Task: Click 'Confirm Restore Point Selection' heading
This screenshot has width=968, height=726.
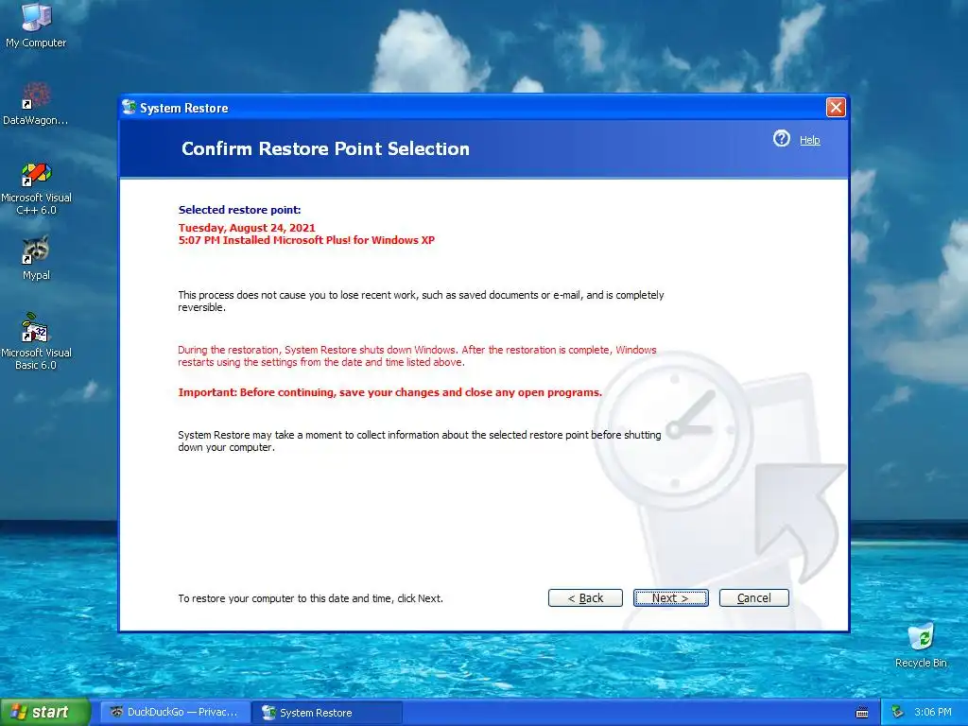Action: (x=325, y=148)
